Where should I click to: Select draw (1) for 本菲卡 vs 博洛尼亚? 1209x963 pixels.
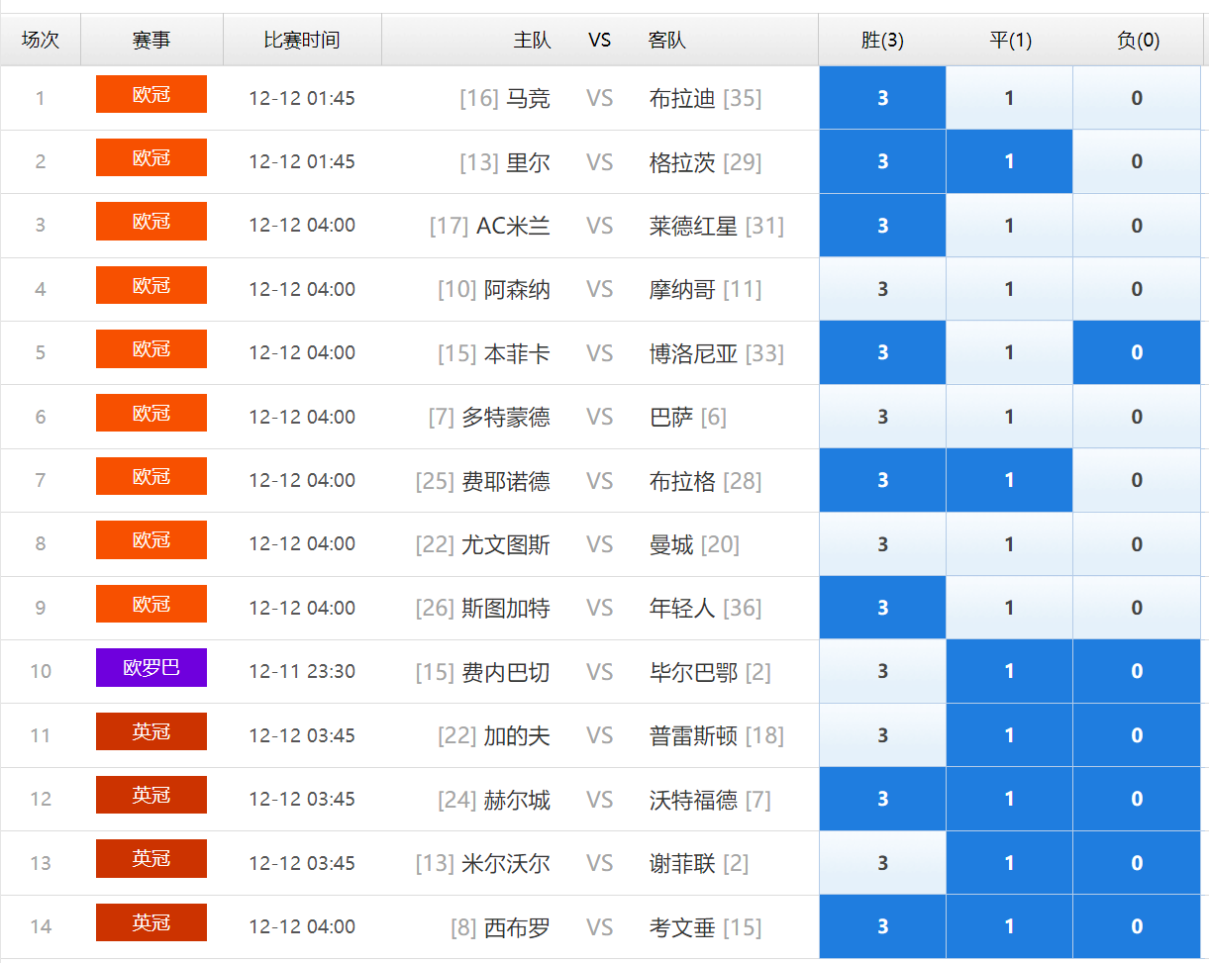(1009, 352)
